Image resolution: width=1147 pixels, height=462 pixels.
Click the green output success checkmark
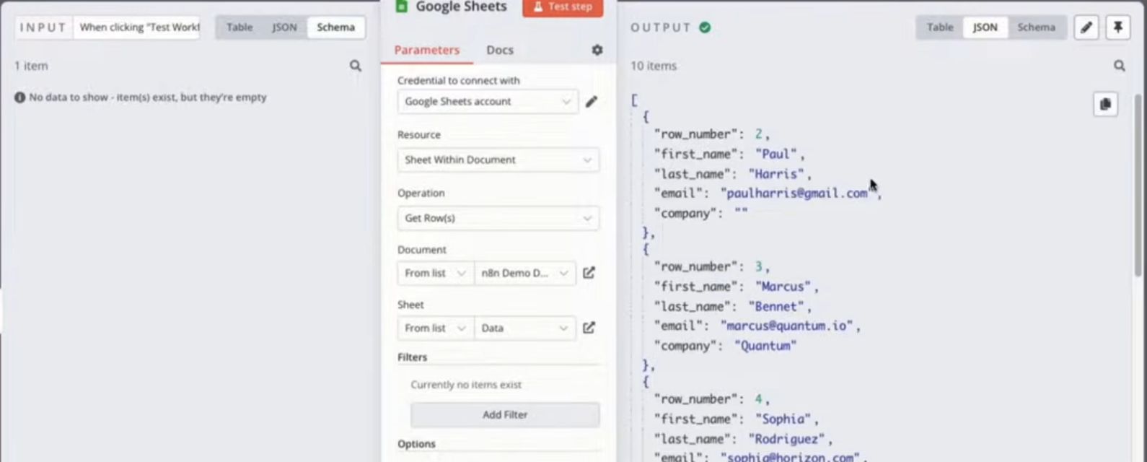coord(705,27)
